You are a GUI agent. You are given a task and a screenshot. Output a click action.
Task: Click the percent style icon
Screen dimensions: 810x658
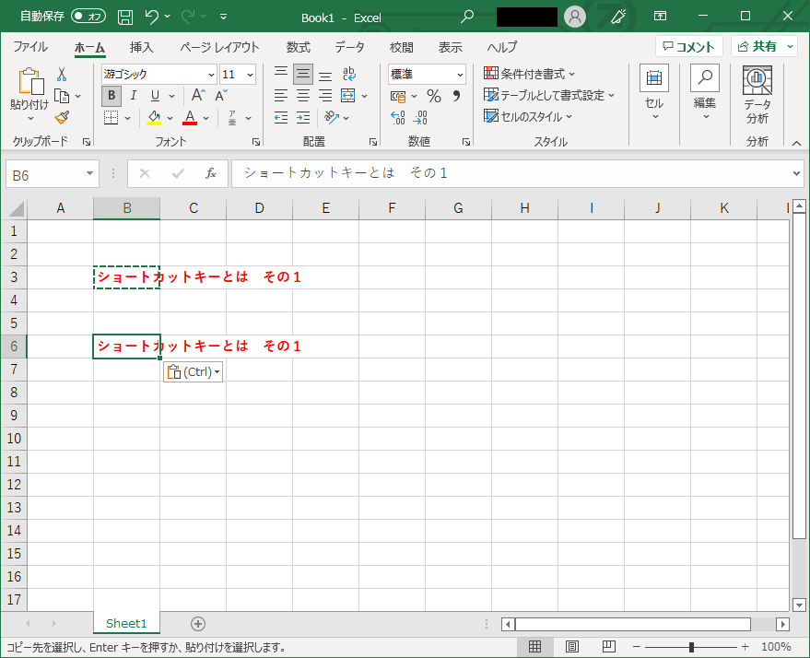[434, 96]
